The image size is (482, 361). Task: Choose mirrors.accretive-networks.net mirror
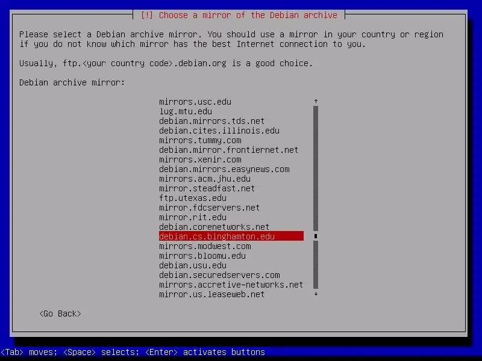[x=231, y=285]
